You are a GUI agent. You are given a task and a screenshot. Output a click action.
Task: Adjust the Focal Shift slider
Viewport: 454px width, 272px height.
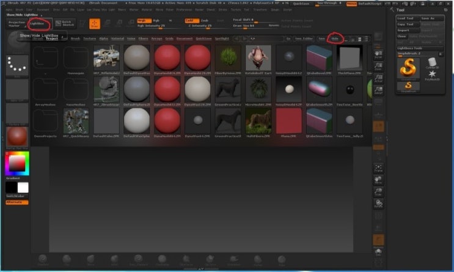[x=255, y=20]
